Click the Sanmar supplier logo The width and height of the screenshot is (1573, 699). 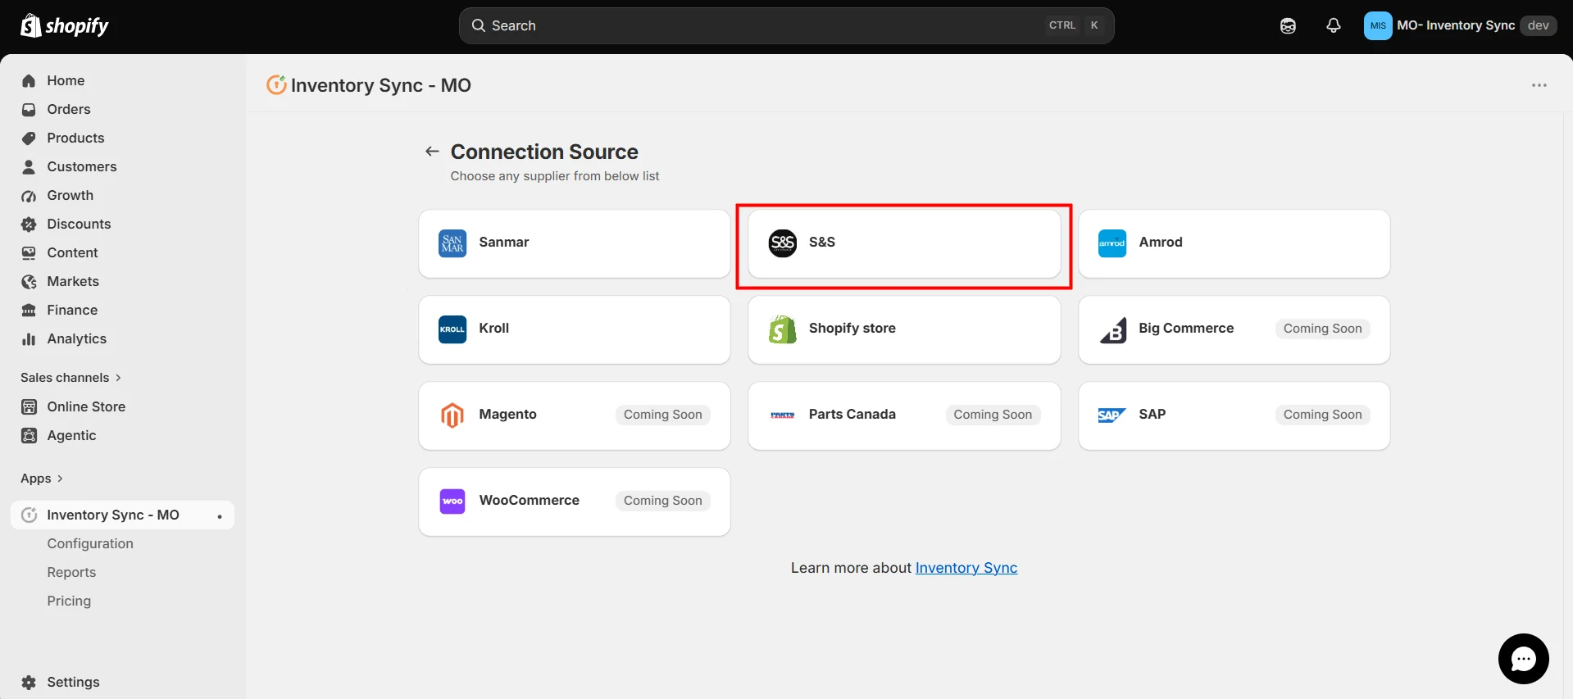(x=452, y=243)
